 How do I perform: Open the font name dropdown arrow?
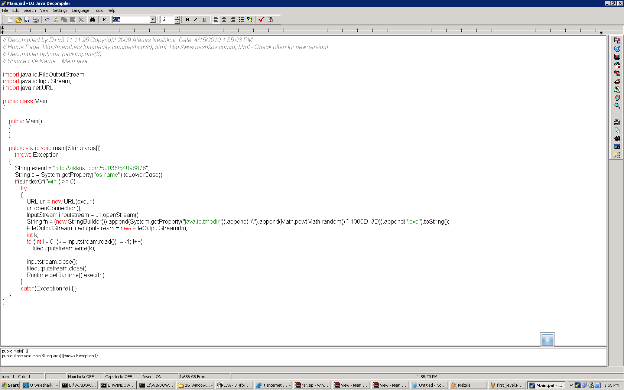[x=153, y=19]
